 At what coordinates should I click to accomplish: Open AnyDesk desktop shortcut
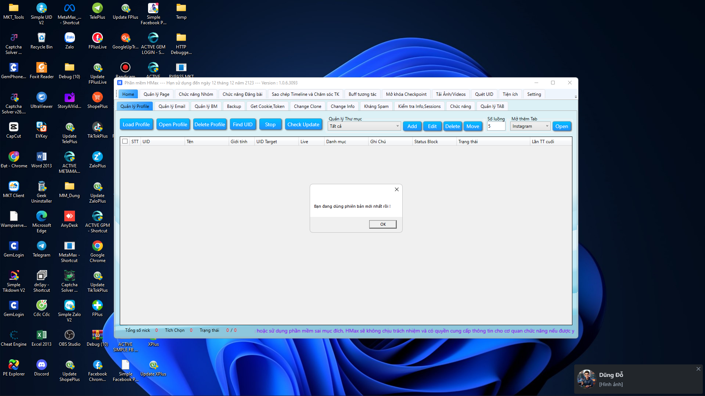tap(69, 219)
